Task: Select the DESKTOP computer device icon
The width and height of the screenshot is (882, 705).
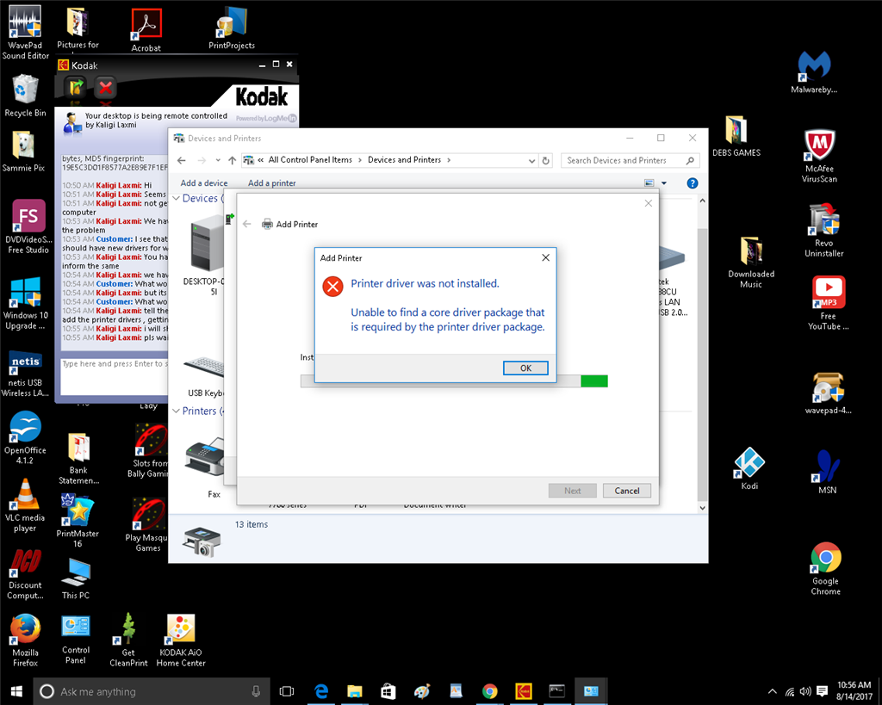Action: tap(205, 256)
